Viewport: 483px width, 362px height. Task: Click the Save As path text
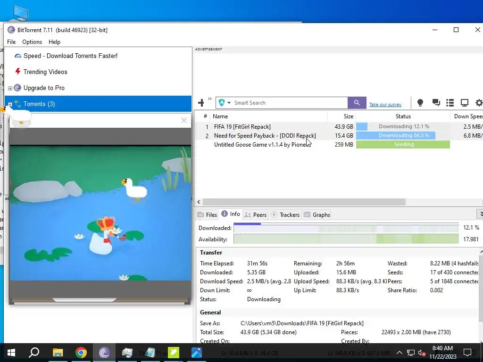(x=302, y=323)
